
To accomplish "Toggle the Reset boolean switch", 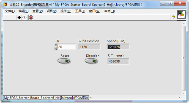I will click(x=64, y=61).
